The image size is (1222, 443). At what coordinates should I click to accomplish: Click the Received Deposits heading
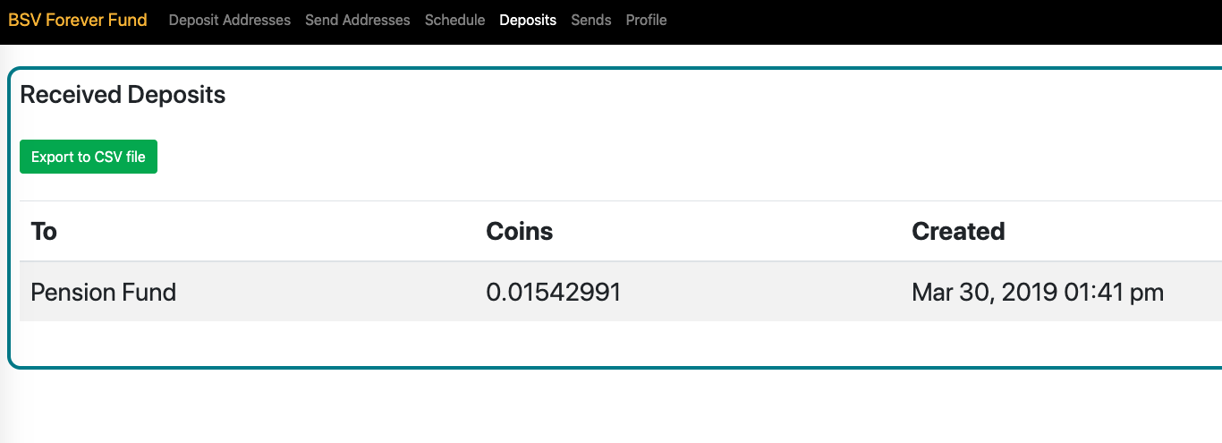coord(123,95)
